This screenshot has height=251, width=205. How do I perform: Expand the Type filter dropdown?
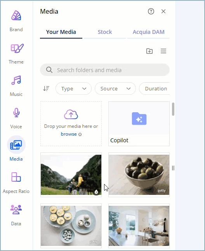click(73, 88)
